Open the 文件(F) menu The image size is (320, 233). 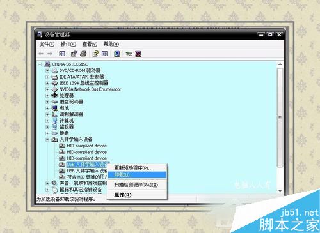click(47, 44)
